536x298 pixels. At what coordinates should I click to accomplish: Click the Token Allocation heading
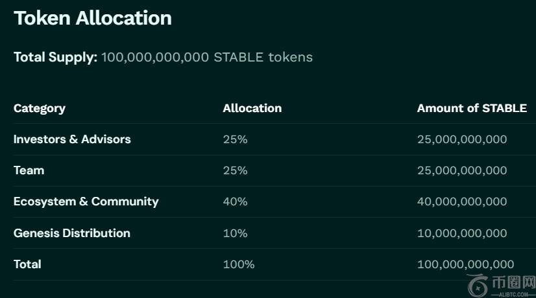(93, 18)
